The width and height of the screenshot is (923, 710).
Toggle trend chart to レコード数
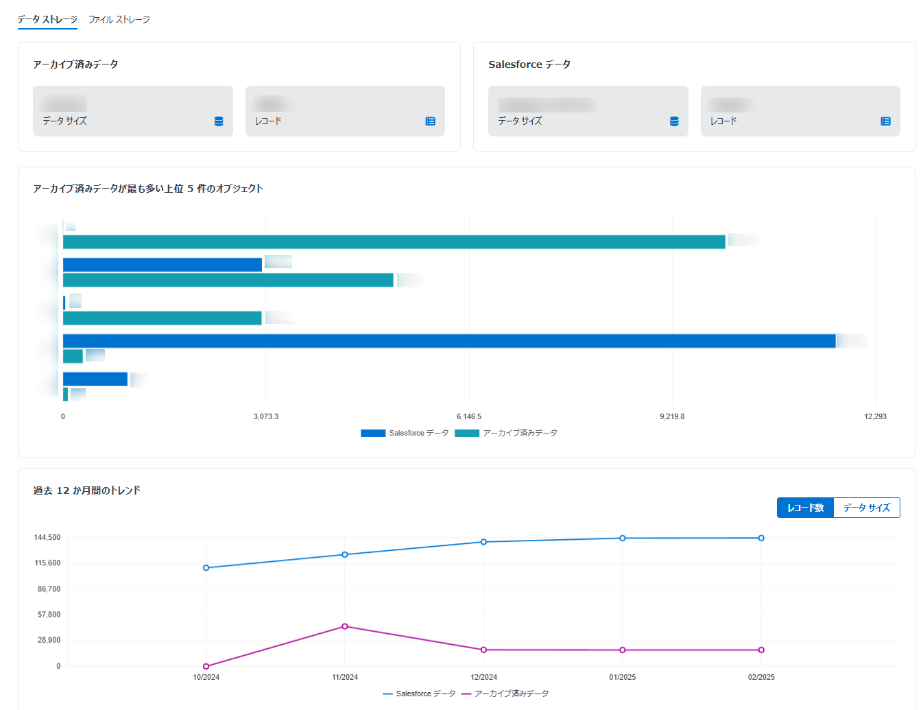[805, 508]
